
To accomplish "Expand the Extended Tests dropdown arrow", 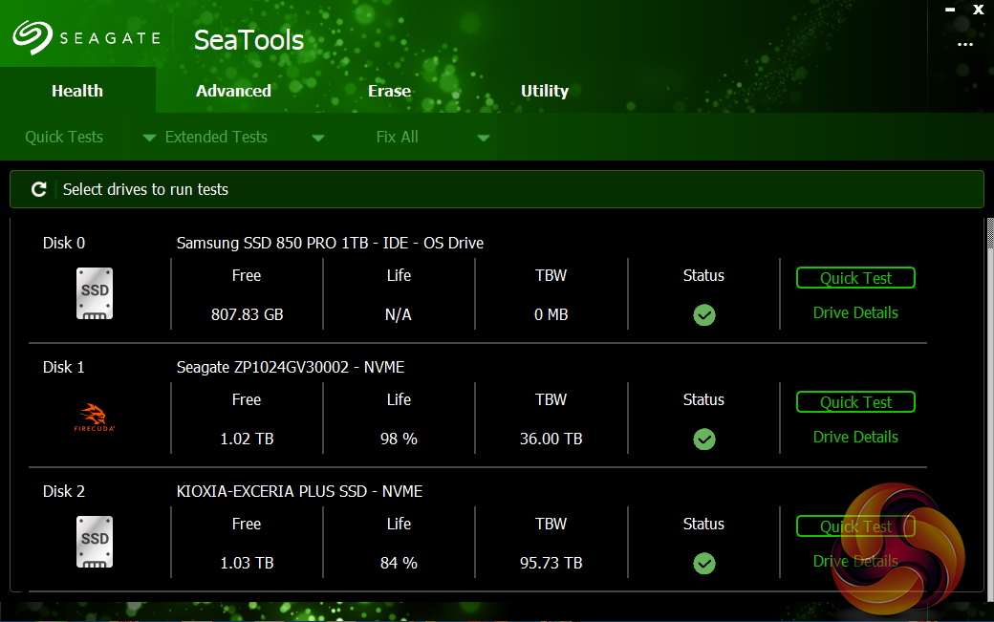I will pyautogui.click(x=318, y=138).
